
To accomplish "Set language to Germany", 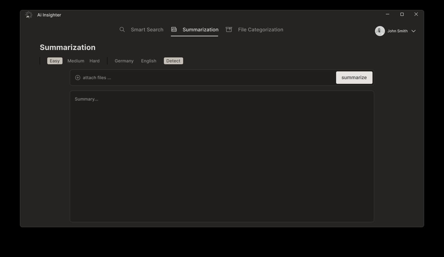I will tap(124, 61).
